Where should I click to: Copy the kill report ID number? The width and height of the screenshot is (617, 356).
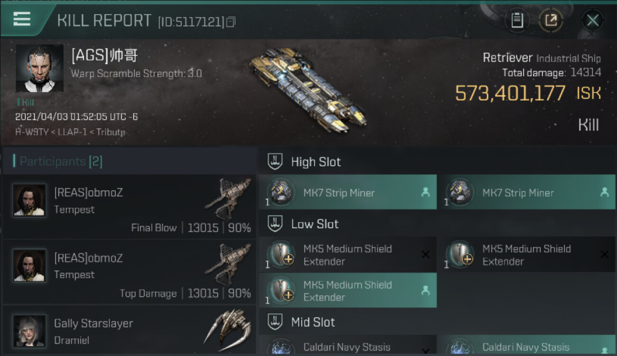[231, 22]
